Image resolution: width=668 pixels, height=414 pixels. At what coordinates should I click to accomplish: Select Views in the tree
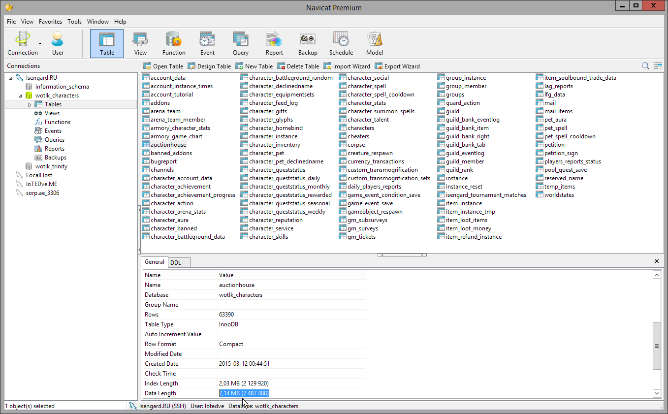pyautogui.click(x=52, y=113)
